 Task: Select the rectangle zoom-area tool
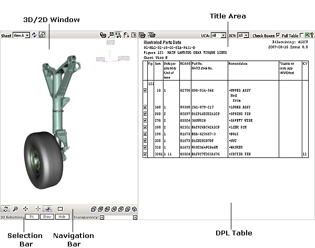(x=60, y=209)
